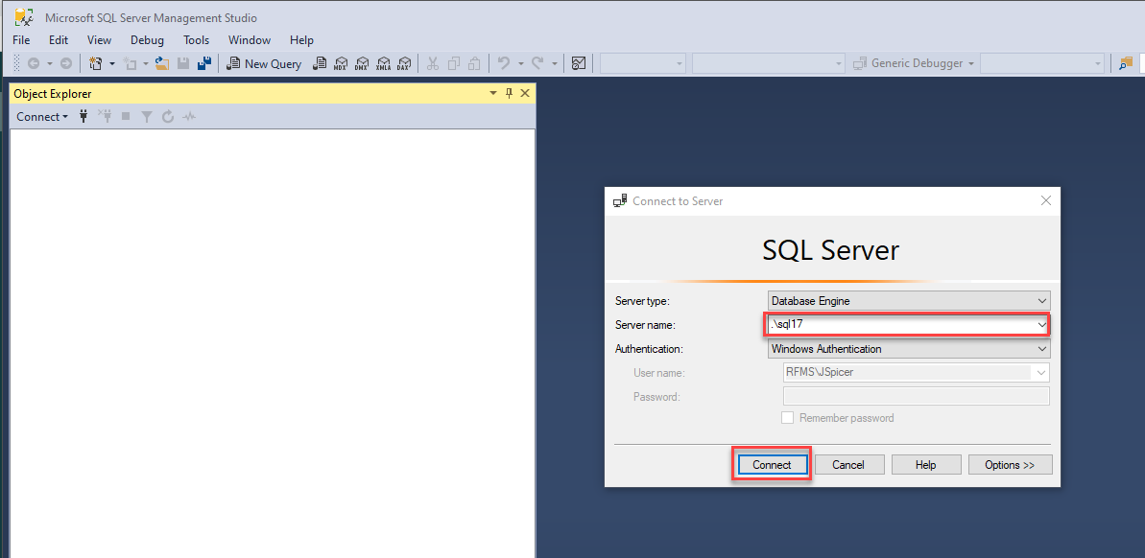Toggle Object Explorer auto-hide pin
Screen dimensions: 1145x558
[x=509, y=93]
